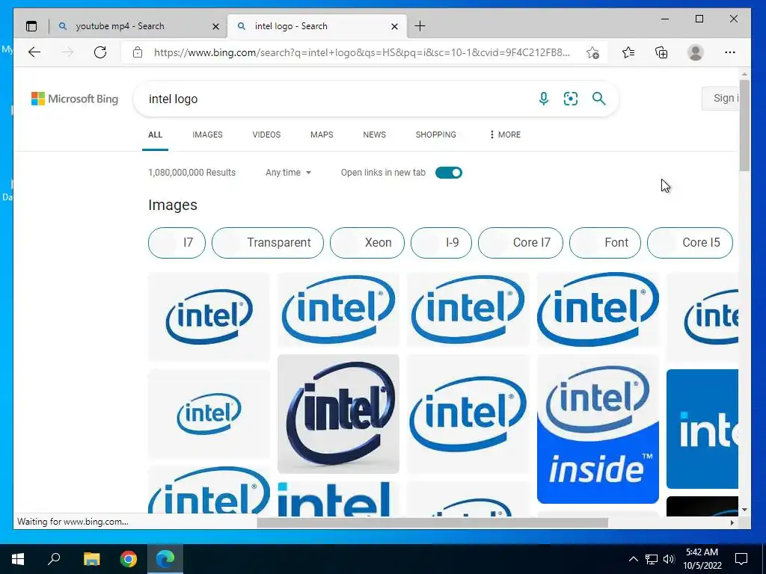Show hidden system tray icons
766x574 pixels.
coord(633,559)
